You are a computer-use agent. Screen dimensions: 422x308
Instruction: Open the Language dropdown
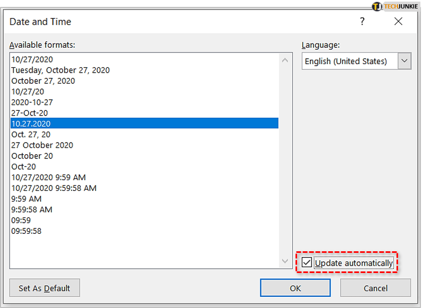coord(404,61)
